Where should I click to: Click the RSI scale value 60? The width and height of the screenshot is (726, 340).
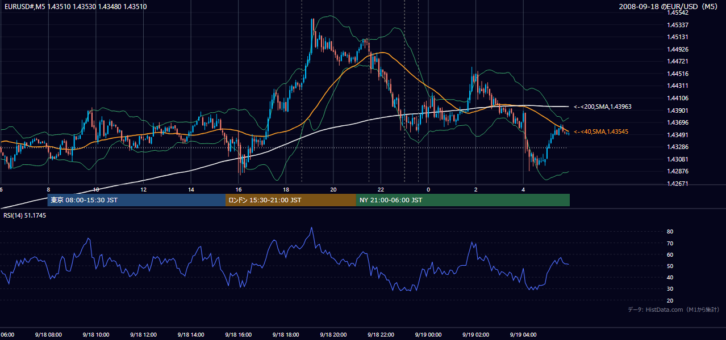coord(670,254)
